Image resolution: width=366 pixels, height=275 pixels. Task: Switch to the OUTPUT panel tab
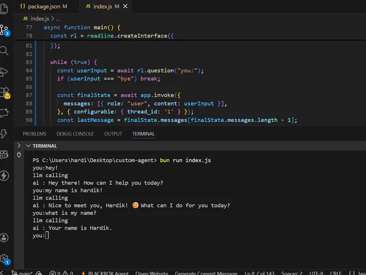coord(113,134)
